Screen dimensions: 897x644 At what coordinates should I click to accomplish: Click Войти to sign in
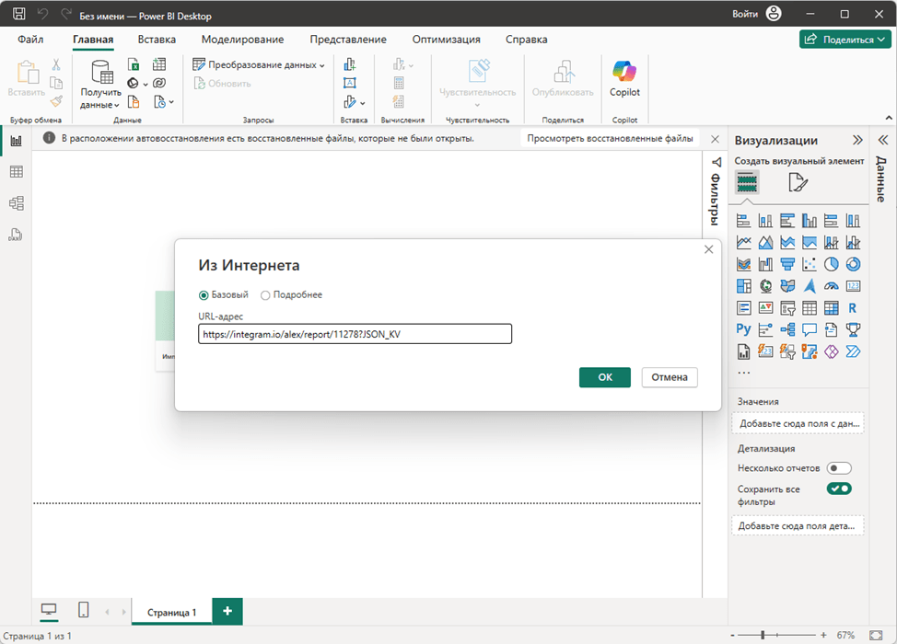click(745, 14)
